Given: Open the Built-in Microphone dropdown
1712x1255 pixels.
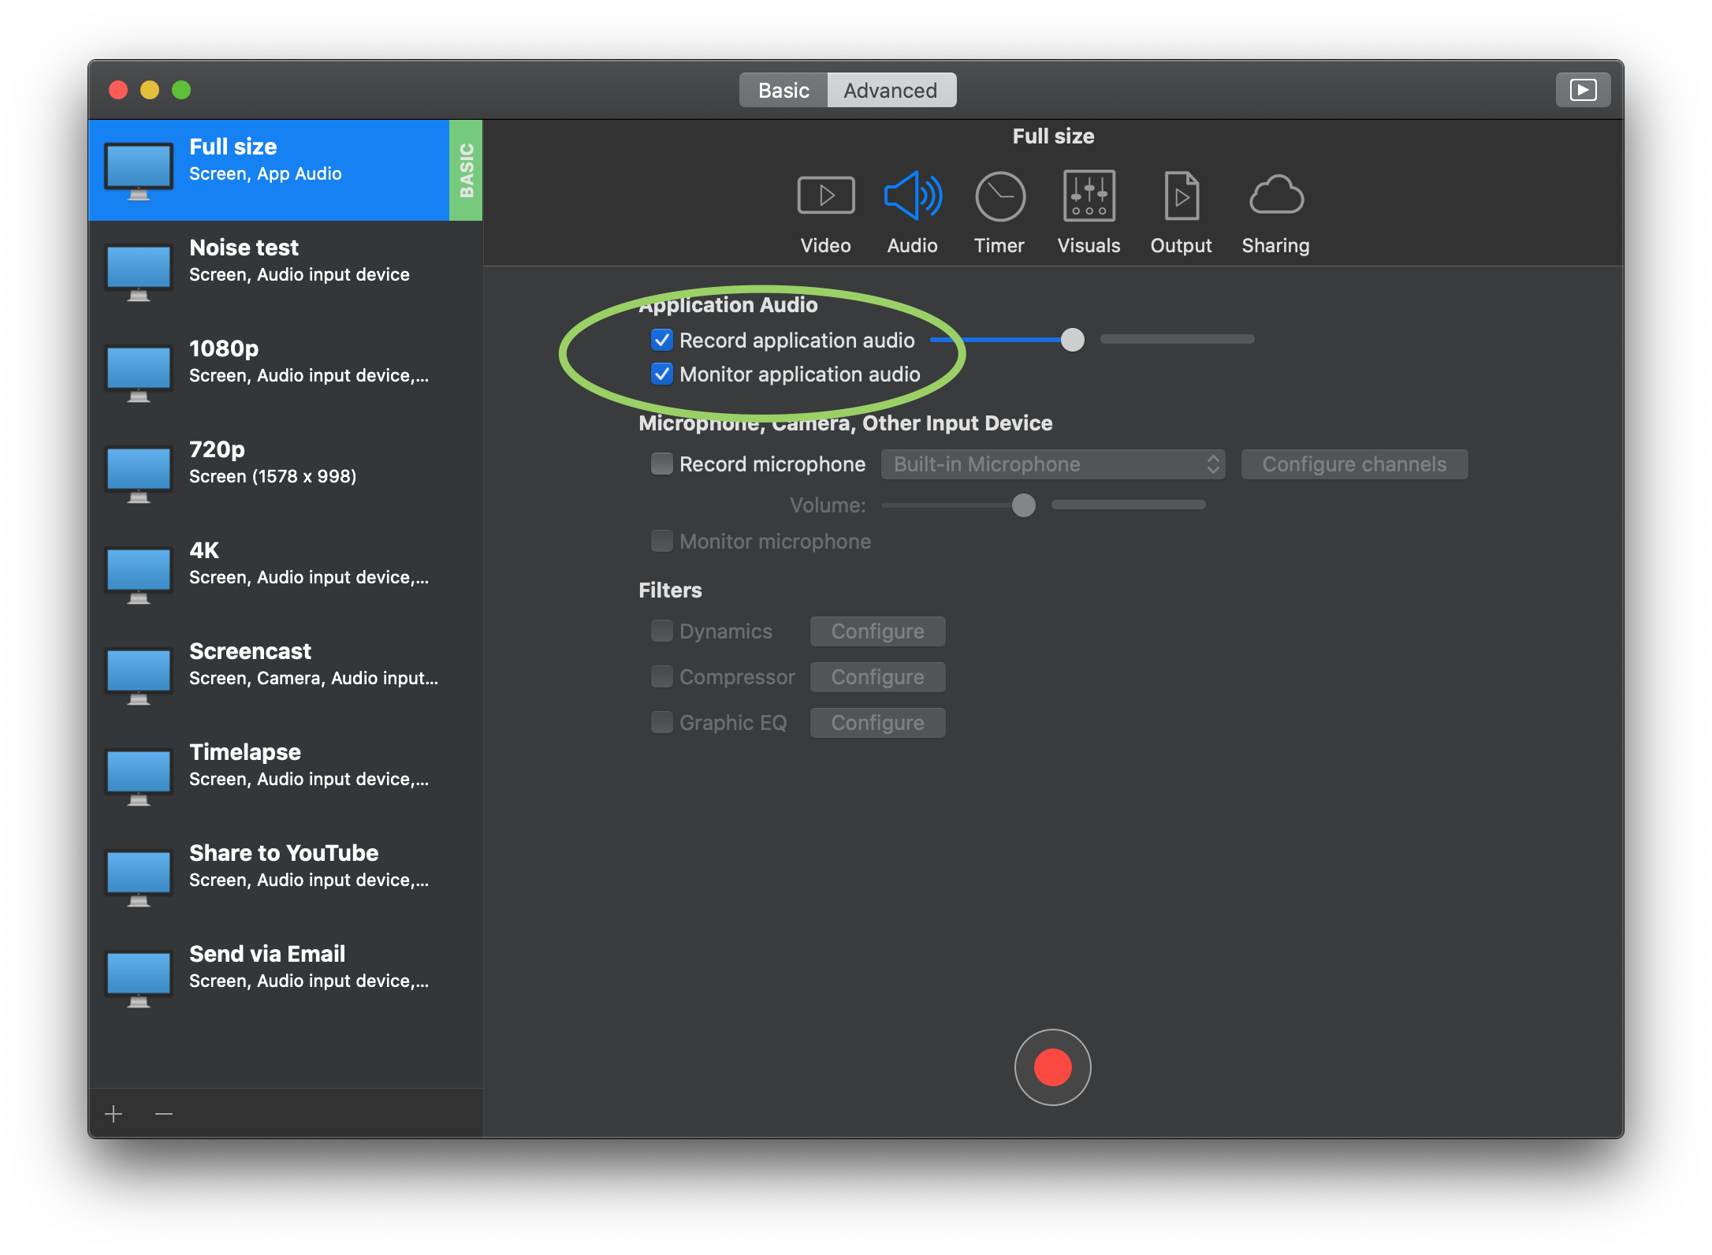Looking at the screenshot, I should tap(1052, 464).
